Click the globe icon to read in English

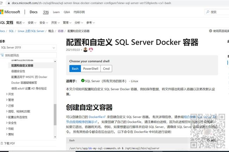tap(210, 31)
